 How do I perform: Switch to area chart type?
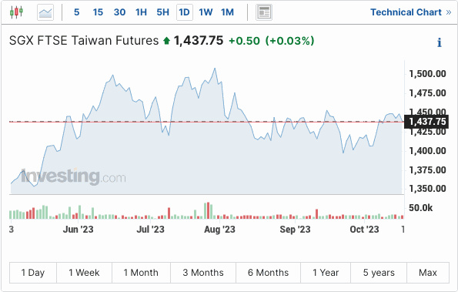tap(45, 12)
